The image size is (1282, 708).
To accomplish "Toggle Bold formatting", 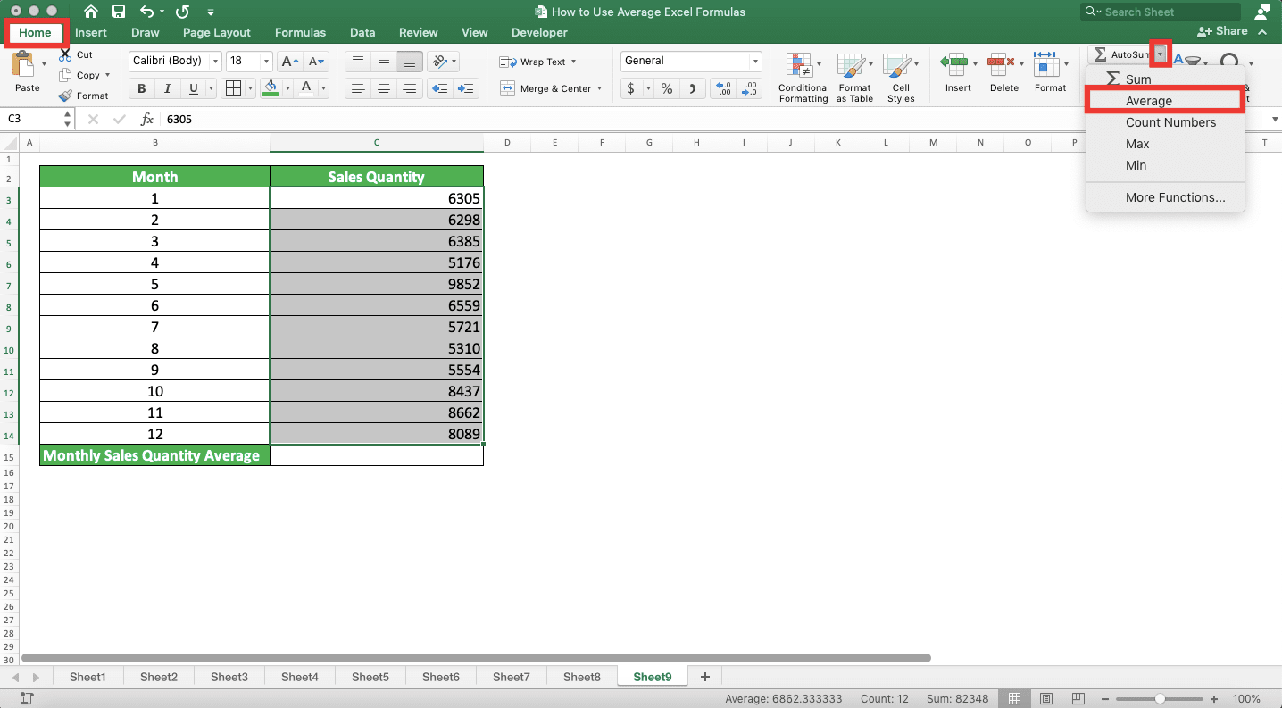I will pos(141,88).
